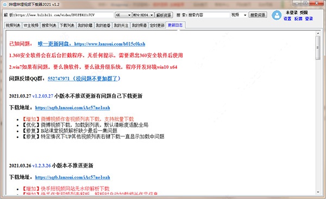Click the 已知问题 heading

(x=21, y=44)
